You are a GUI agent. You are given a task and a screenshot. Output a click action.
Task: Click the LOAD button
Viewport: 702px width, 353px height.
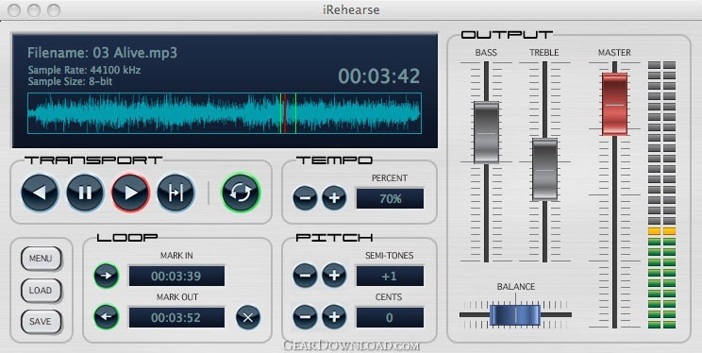pyautogui.click(x=41, y=291)
